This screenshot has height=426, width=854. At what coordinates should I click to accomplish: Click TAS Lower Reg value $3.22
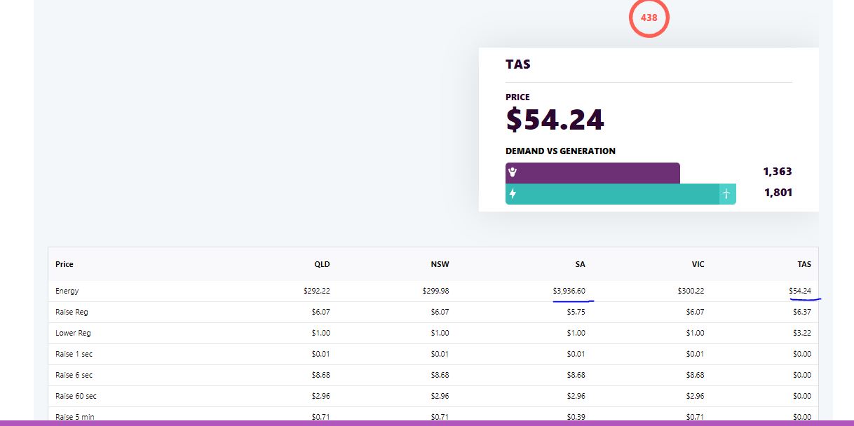[x=802, y=333]
